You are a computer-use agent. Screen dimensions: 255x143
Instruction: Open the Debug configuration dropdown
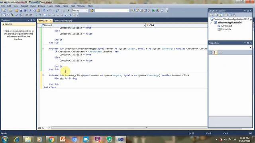[87, 10]
